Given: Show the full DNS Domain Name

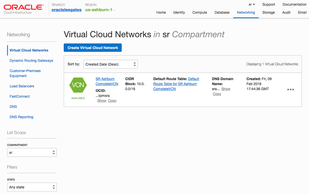Looking at the screenshot, I should tap(226, 89).
